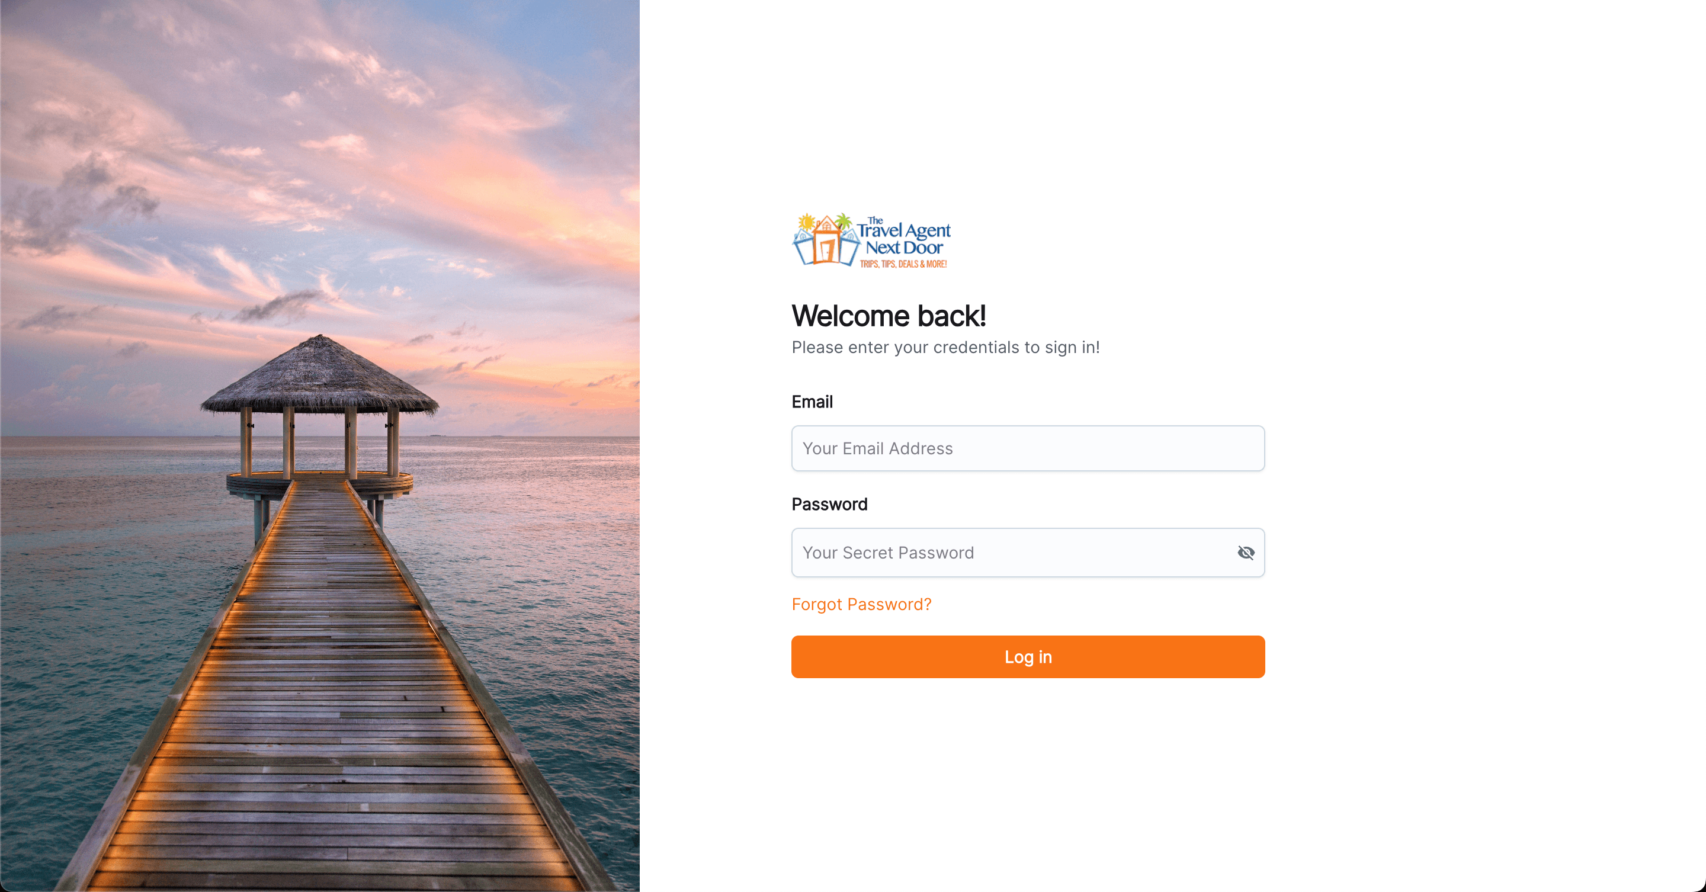Click the Welcome back! heading

[888, 316]
